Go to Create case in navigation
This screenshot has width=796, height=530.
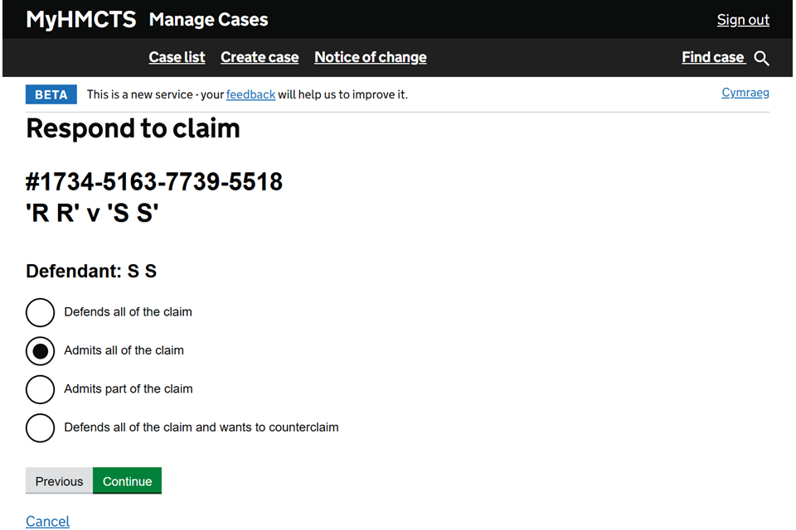pyautogui.click(x=260, y=57)
